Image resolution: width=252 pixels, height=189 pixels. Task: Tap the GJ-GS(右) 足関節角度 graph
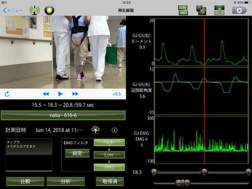coord(201,91)
